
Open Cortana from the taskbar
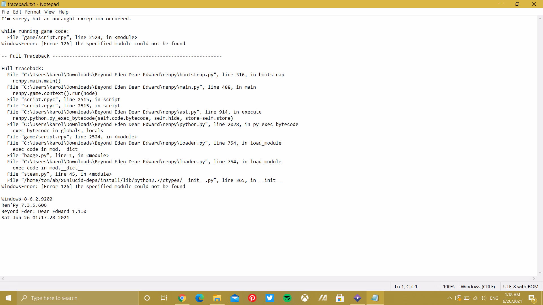pyautogui.click(x=147, y=298)
